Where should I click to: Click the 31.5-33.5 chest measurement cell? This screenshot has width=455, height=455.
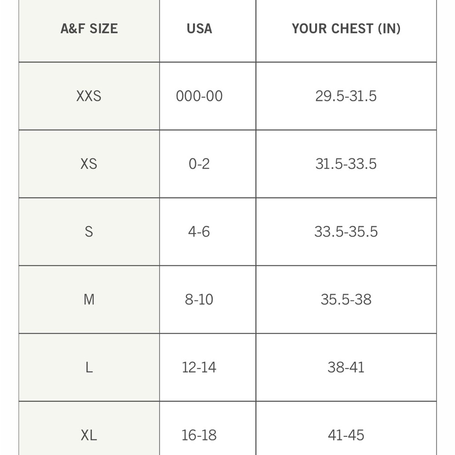coord(346,164)
